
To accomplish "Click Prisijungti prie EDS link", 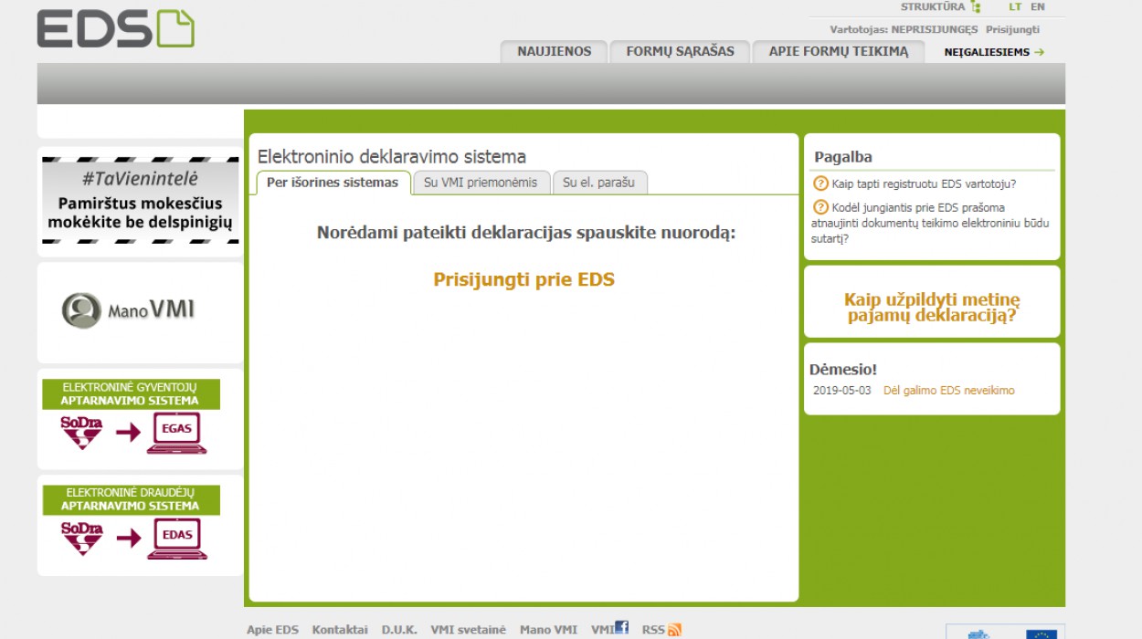I will click(x=523, y=280).
